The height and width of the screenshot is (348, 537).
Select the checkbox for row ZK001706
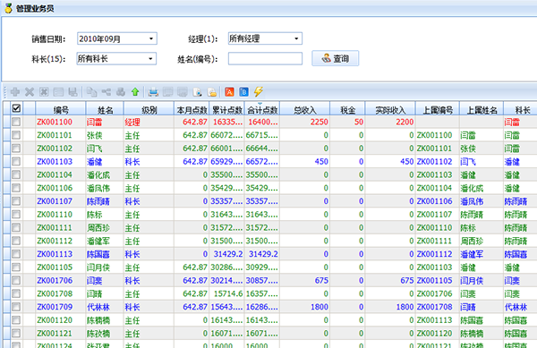16,281
